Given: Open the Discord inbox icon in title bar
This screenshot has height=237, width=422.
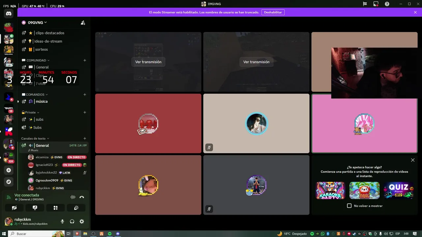Looking at the screenshot, I should (376, 4).
